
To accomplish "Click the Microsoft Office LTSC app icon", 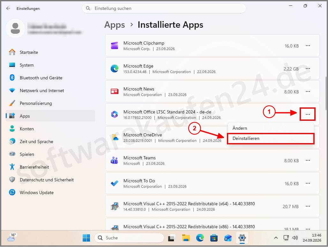I will [115, 114].
